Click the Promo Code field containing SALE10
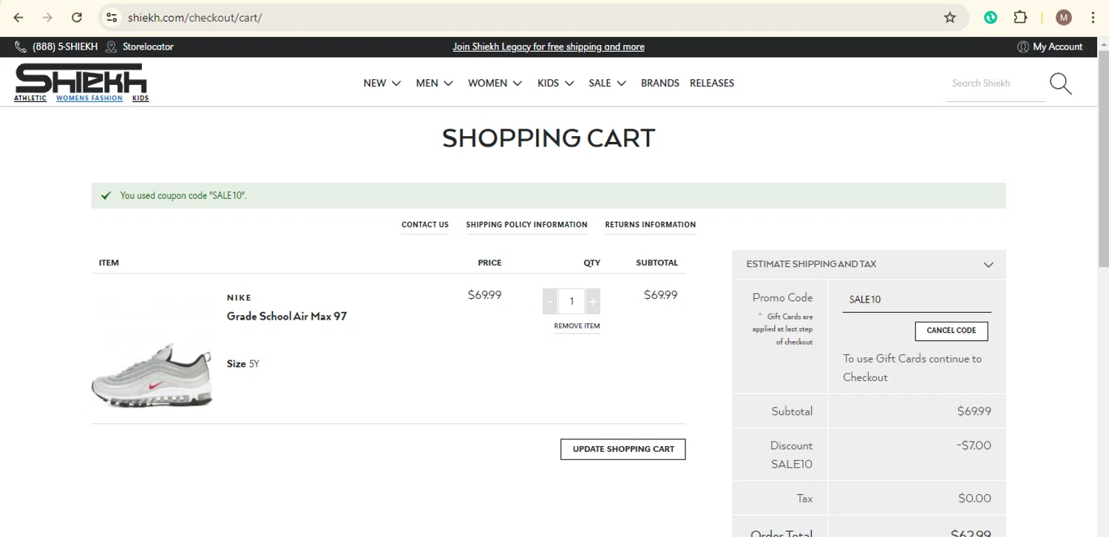Screen dimensions: 1109x537 (917, 300)
